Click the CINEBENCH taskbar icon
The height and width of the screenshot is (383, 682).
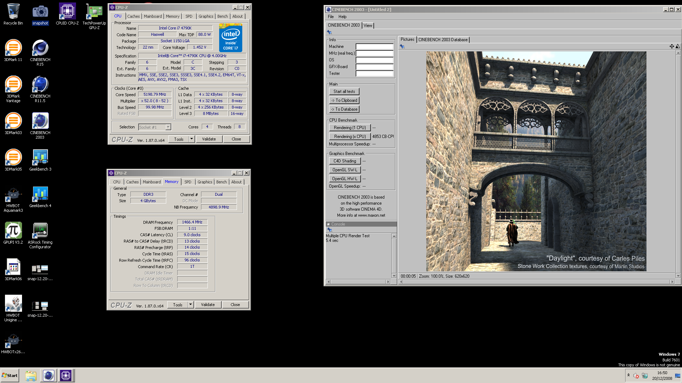48,376
